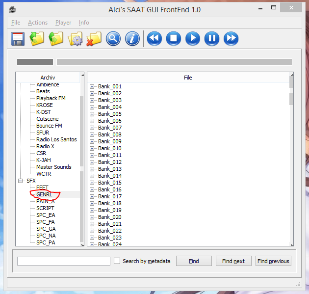Select K-DST archive

[44, 112]
